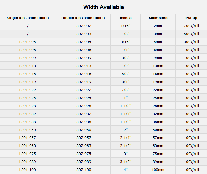This screenshot has height=174, width=207.
Task: Select cell L302-057
Action: (x=83, y=138)
